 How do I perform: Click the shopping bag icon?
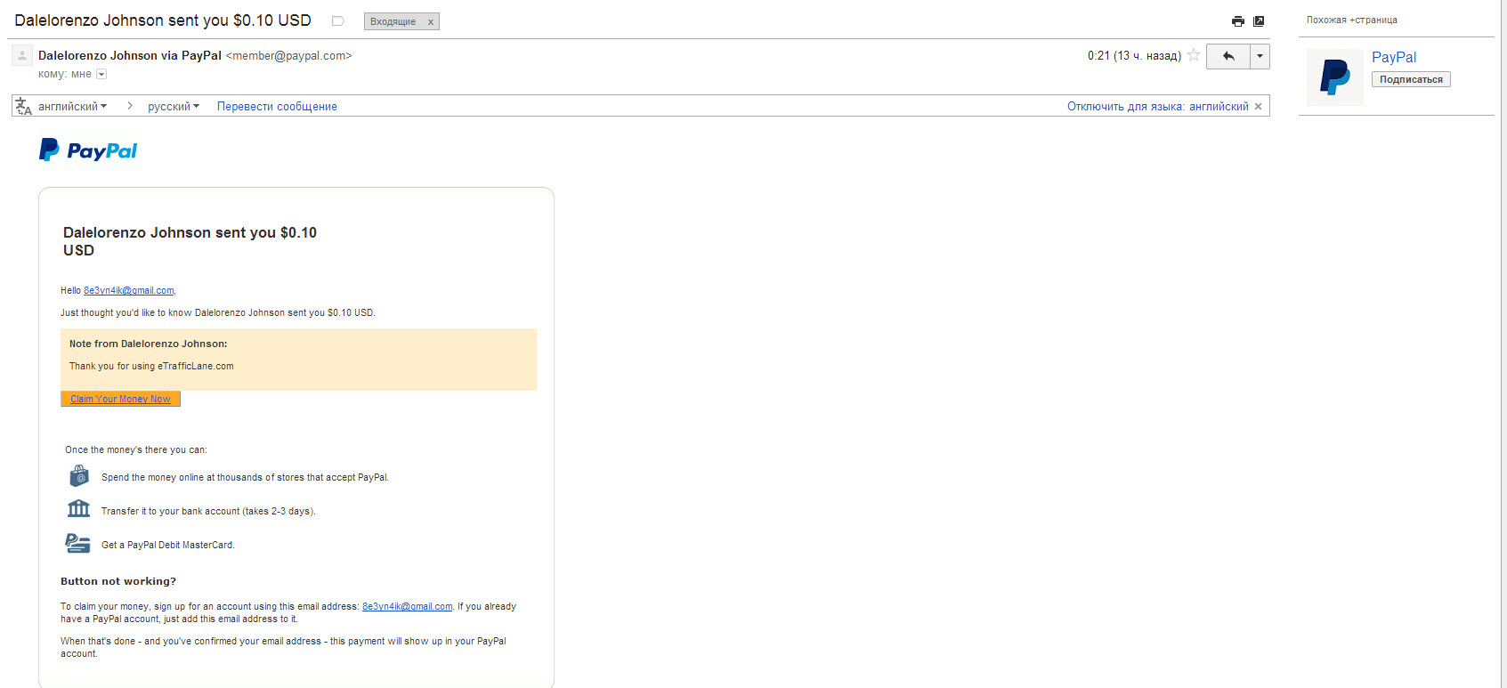point(79,476)
